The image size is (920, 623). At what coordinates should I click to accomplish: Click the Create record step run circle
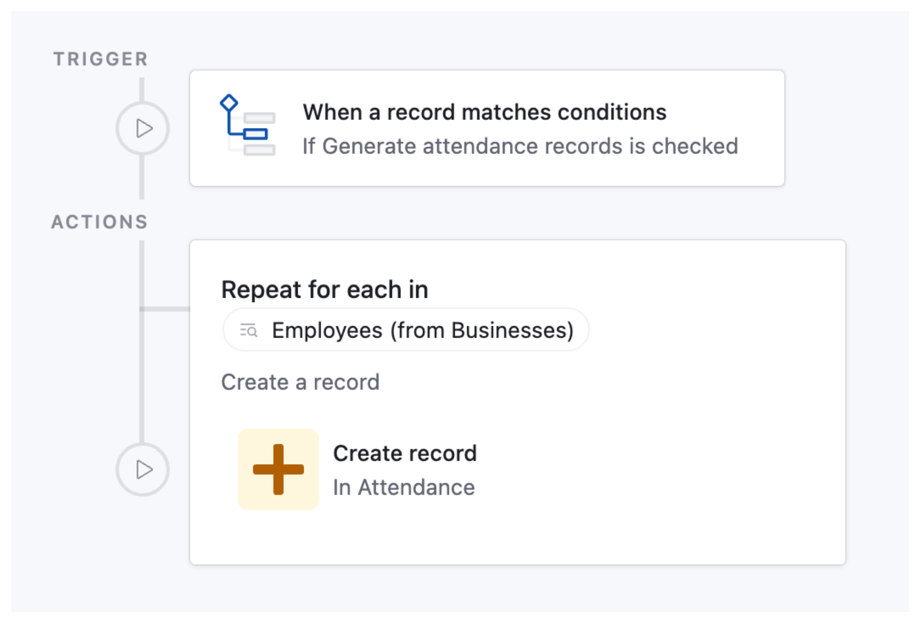pos(143,469)
